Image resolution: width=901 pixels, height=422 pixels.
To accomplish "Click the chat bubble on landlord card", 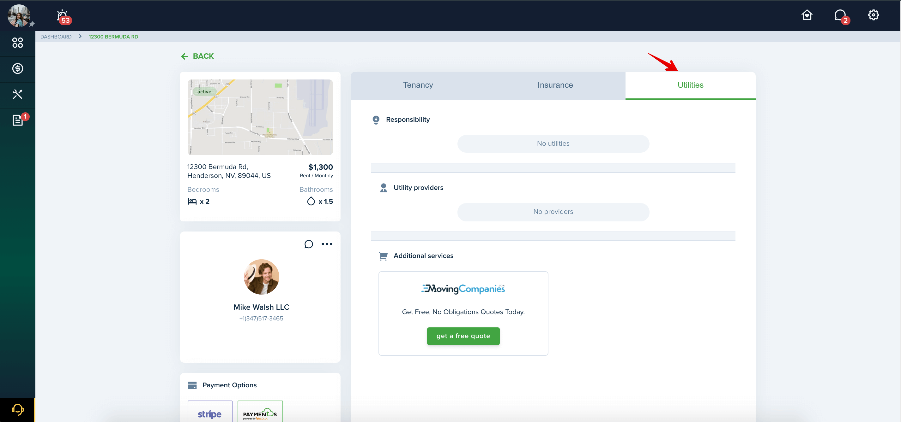I will click(x=308, y=244).
